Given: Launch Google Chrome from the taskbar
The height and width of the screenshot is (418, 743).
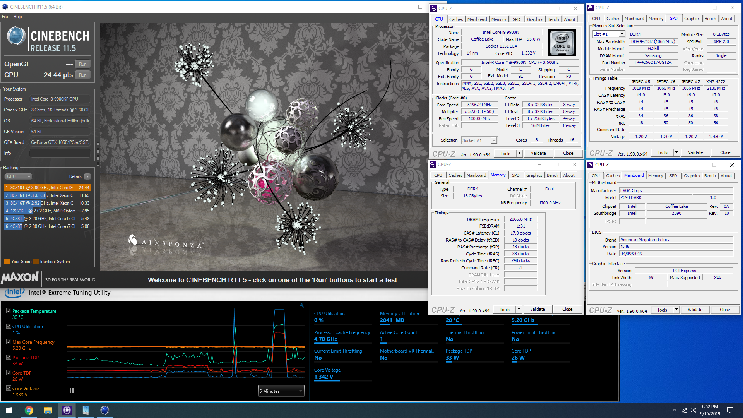Looking at the screenshot, I should (x=29, y=410).
